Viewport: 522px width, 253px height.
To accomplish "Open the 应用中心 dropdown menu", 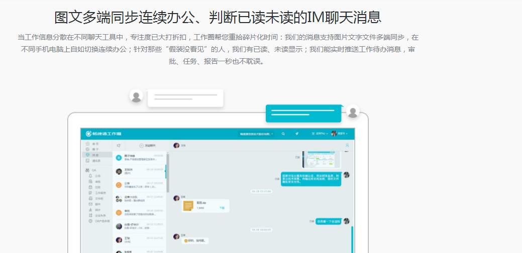I will [x=320, y=134].
